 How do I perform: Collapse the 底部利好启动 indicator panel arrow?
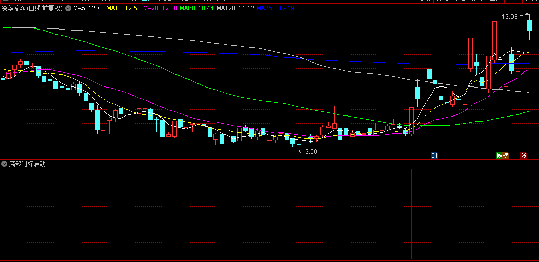(x=4, y=164)
